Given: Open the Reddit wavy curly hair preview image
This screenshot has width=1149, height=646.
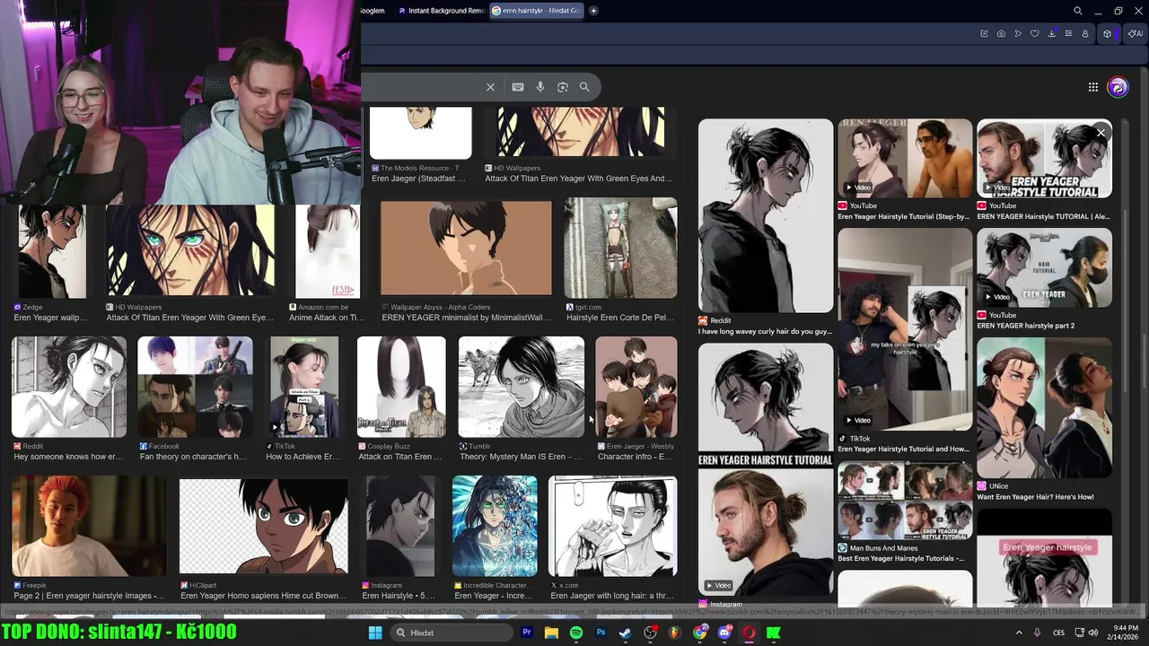Looking at the screenshot, I should click(766, 216).
